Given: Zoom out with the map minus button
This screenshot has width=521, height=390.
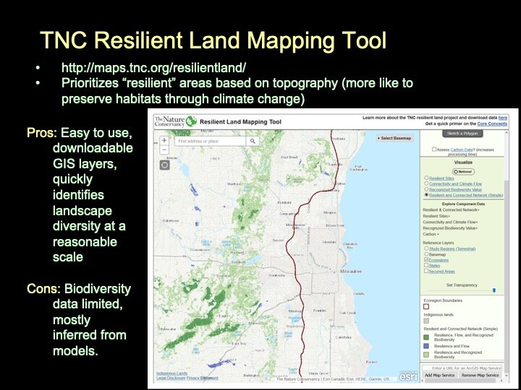Looking at the screenshot, I should (x=164, y=150).
